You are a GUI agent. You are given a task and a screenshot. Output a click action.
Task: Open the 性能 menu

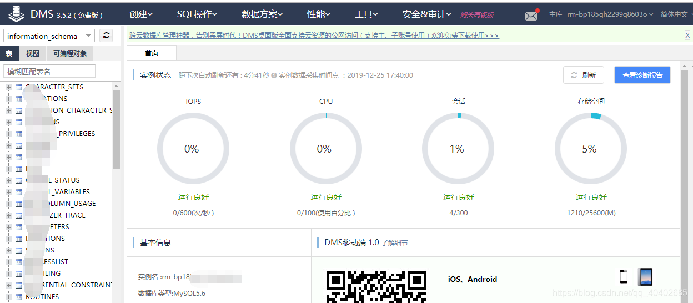tap(319, 14)
